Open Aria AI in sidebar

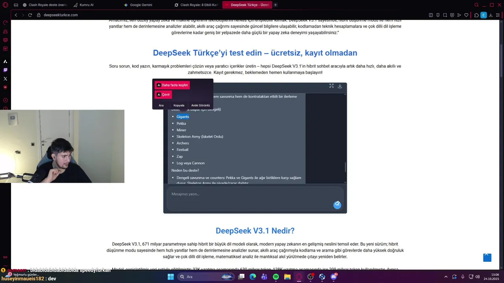[x=5, y=62]
